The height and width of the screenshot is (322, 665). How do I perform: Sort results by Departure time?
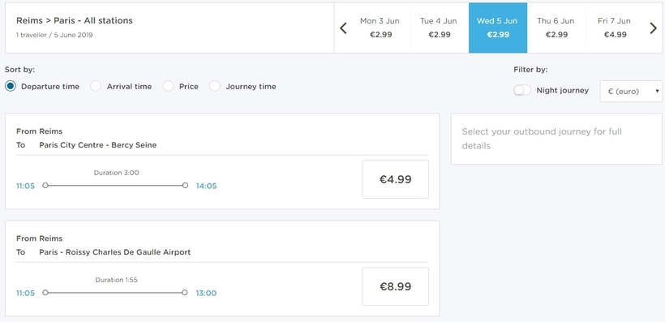click(x=42, y=87)
